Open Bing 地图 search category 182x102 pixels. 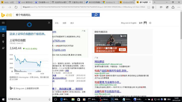(x=64, y=23)
